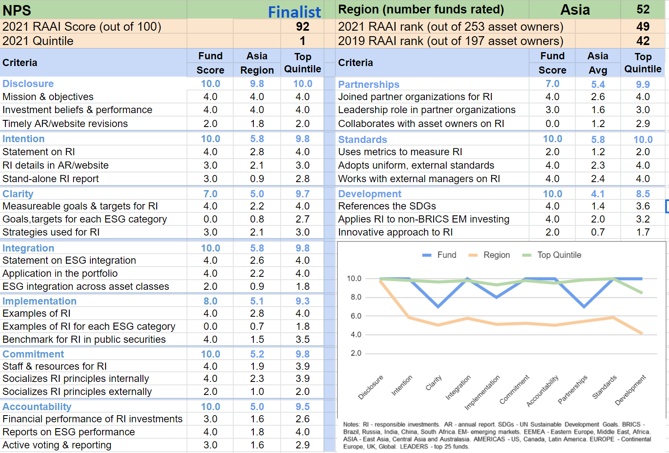Click the Disclosure heading in the criteria table

(28, 84)
